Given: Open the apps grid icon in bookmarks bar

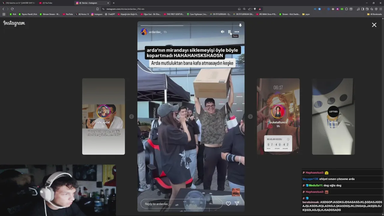Looking at the screenshot, I should pos(4,14).
